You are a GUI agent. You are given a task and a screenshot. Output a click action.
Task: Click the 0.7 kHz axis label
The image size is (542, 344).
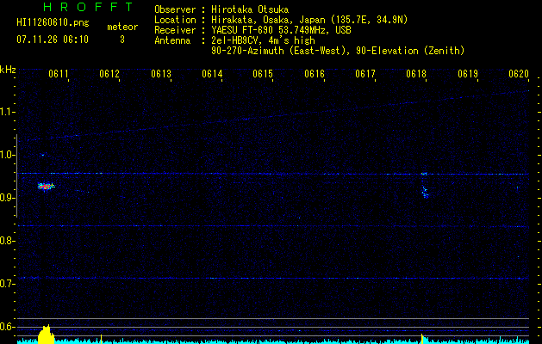[x=7, y=284]
